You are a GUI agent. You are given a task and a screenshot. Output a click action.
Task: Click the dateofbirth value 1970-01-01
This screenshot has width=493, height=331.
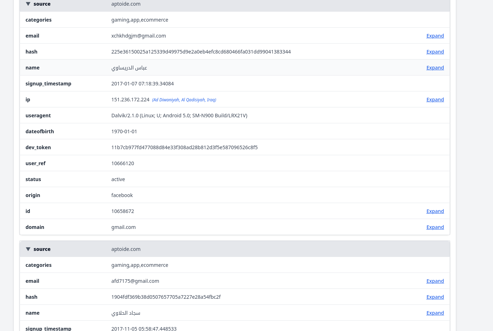[124, 131]
